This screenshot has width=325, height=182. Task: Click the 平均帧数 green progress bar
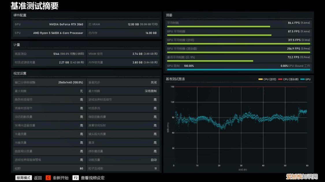point(218,26)
